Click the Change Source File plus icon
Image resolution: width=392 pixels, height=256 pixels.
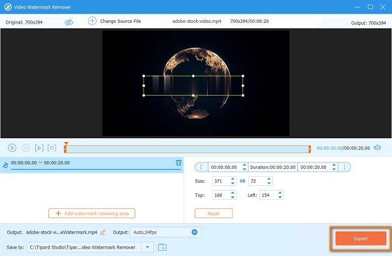pyautogui.click(x=92, y=21)
